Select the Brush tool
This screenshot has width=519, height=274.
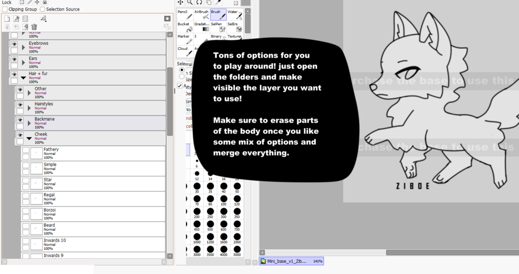point(218,15)
